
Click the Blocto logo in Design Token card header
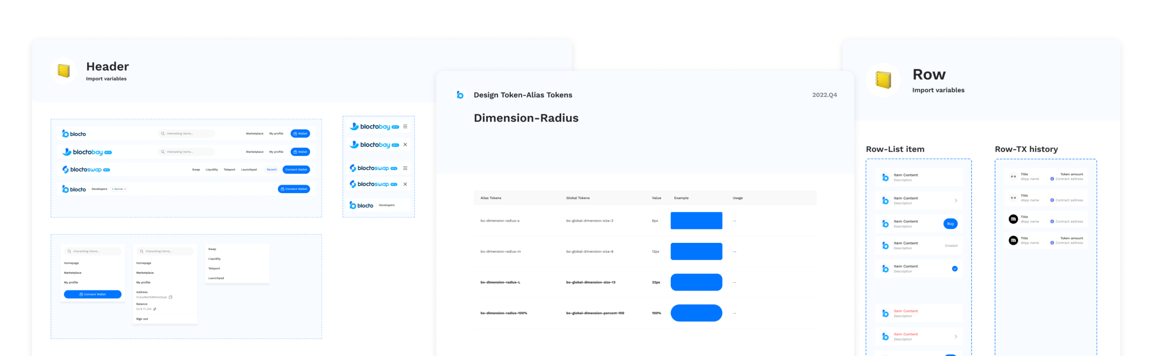pos(459,95)
